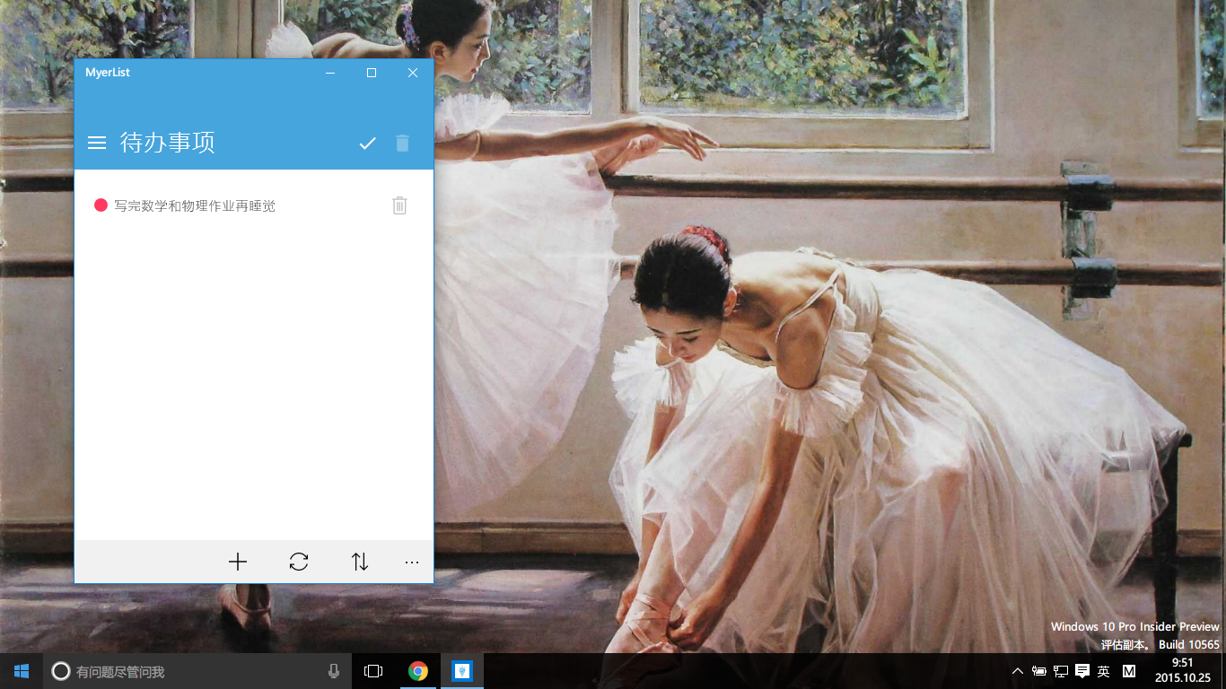This screenshot has width=1226, height=689.
Task: Open the clock showing 9:51 and 2015.10.25
Action: click(1183, 671)
